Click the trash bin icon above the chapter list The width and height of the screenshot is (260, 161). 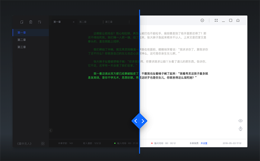31,22
